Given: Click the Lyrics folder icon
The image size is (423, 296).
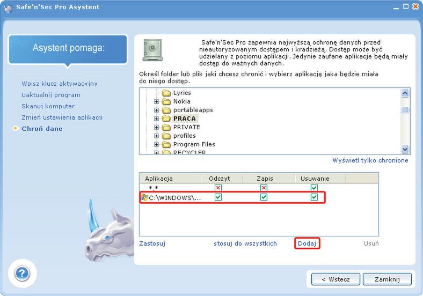Looking at the screenshot, I should coord(166,93).
